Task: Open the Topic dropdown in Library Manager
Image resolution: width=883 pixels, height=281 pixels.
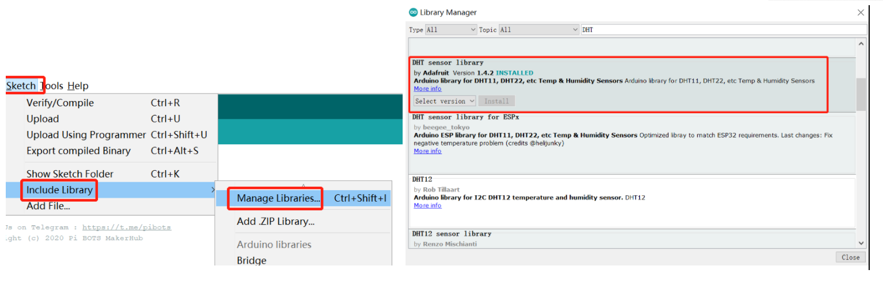Action: (539, 29)
